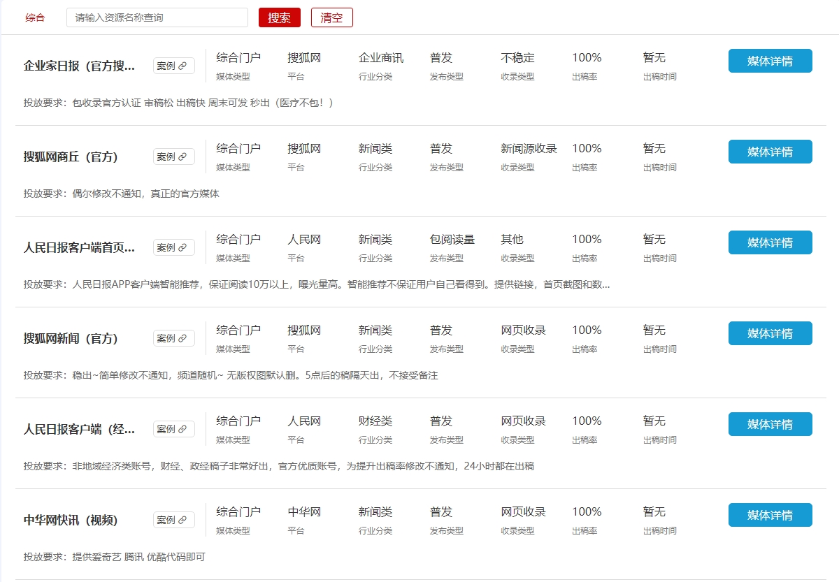Click the 案例 link icon for 企业家日报
This screenshot has height=582, width=839.
(x=182, y=66)
